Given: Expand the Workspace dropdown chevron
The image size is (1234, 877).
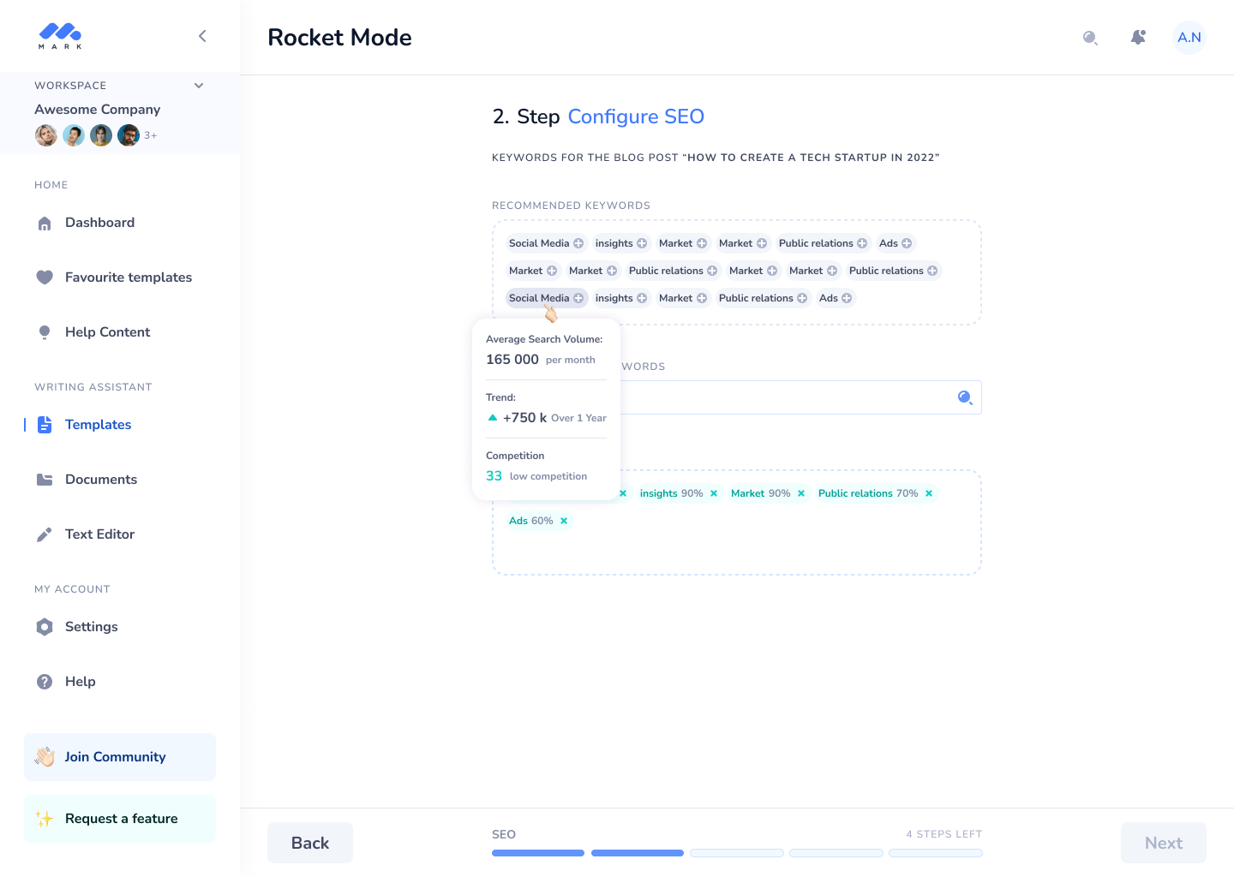Looking at the screenshot, I should click(x=199, y=86).
